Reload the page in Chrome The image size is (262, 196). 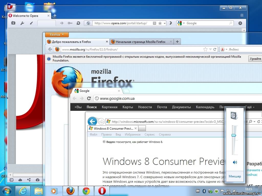click(x=89, y=98)
